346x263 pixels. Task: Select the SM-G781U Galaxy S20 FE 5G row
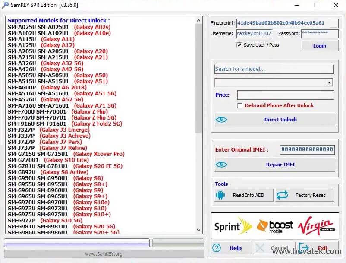coord(65,166)
